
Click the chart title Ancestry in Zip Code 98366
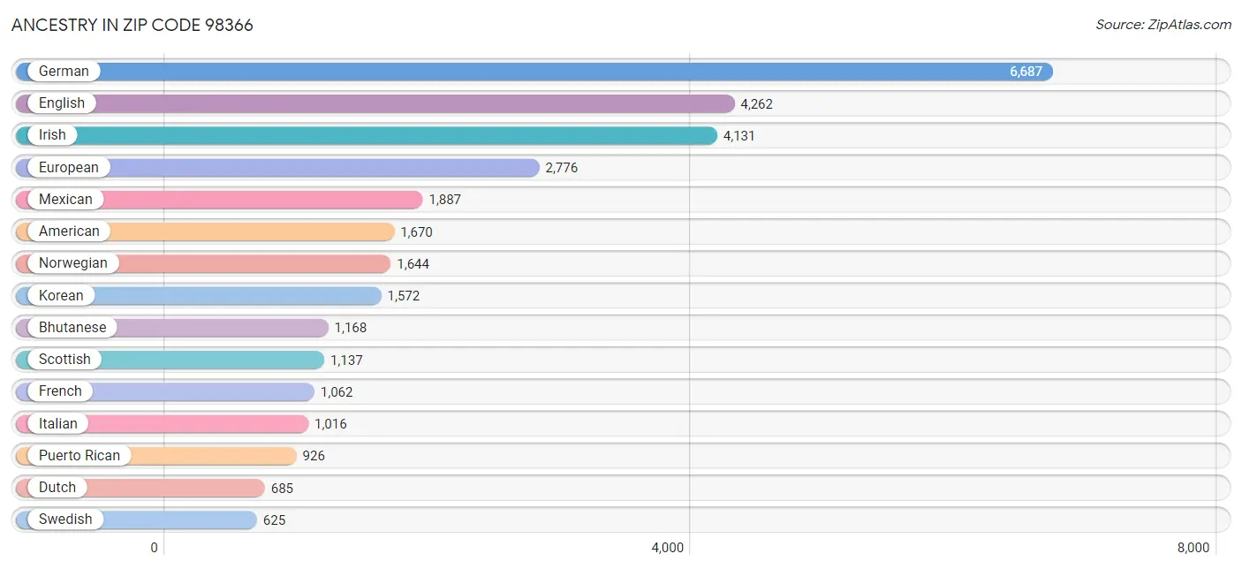click(133, 25)
